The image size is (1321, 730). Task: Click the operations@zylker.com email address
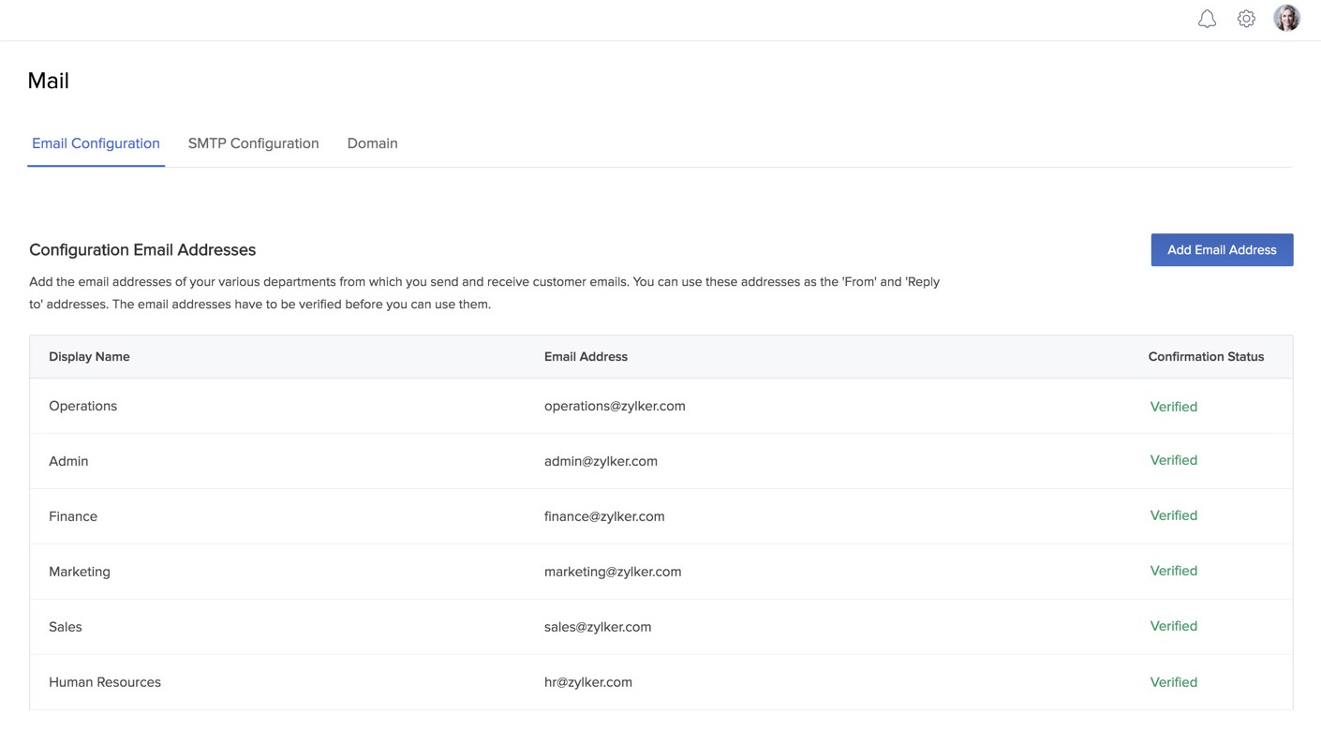click(x=615, y=406)
